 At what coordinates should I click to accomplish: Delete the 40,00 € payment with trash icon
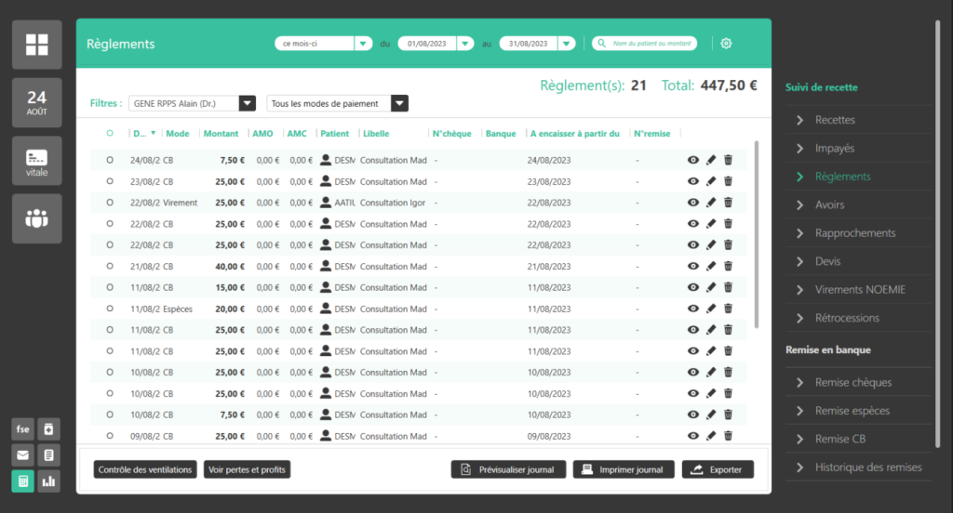(728, 267)
